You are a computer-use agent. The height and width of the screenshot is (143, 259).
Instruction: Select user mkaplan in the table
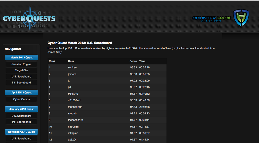[x=73, y=133]
